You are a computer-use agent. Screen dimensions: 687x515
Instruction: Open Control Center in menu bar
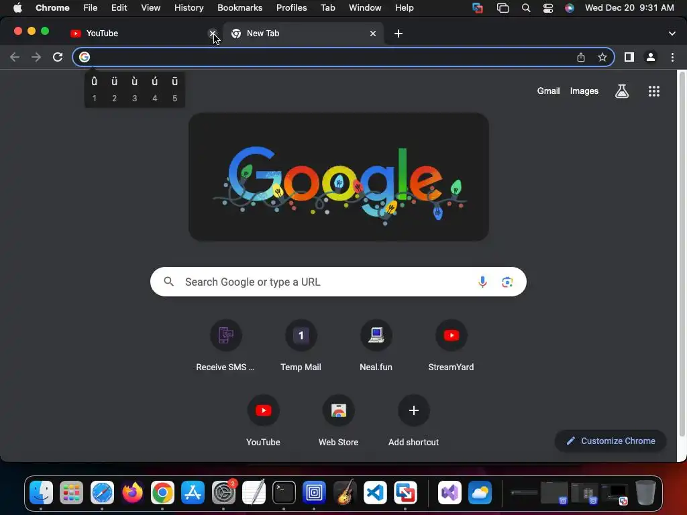pyautogui.click(x=547, y=8)
